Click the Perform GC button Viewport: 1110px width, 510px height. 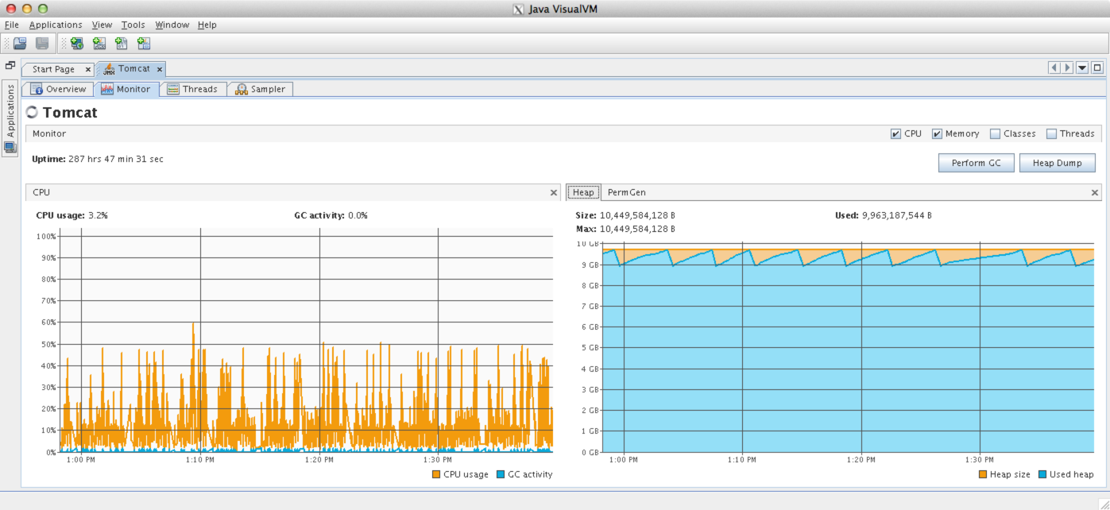tap(977, 163)
